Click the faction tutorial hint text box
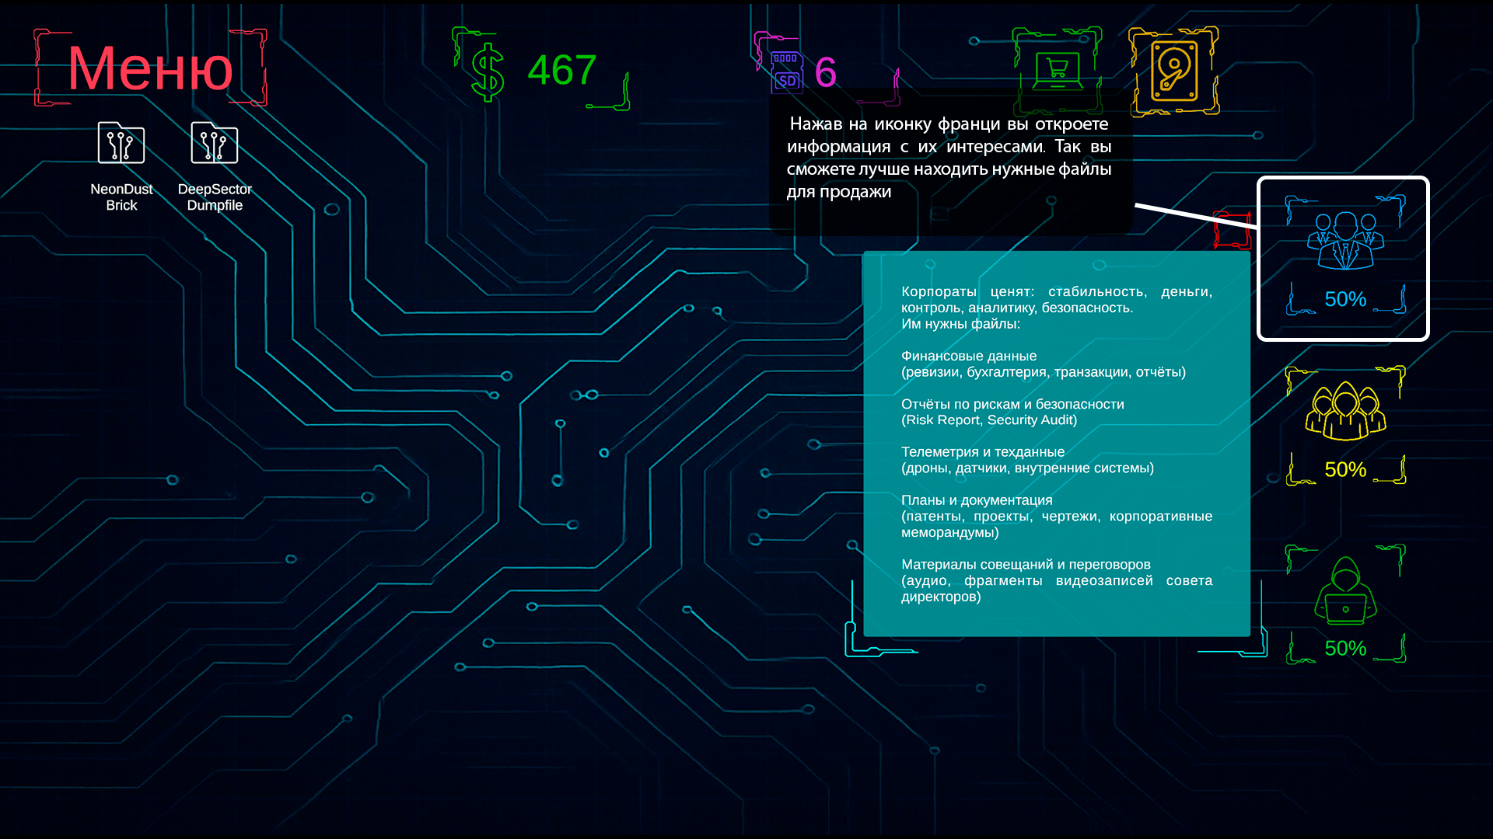Image resolution: width=1493 pixels, height=839 pixels. coord(949,158)
